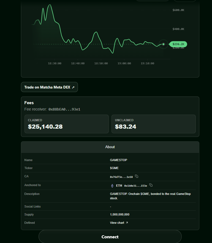Click the $600.0K axis label
This screenshot has height=243, width=212.
point(178,10)
